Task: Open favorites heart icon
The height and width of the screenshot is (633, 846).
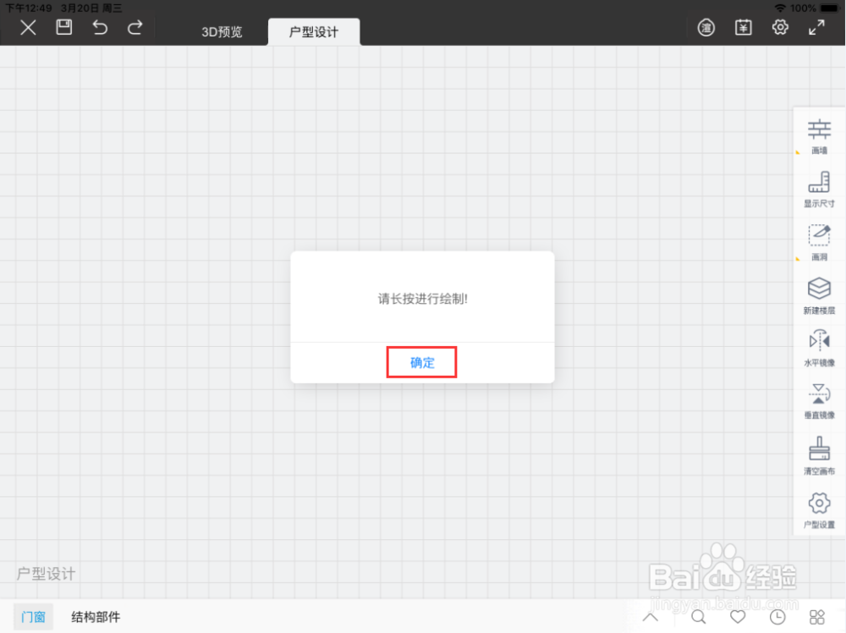Action: (x=738, y=617)
